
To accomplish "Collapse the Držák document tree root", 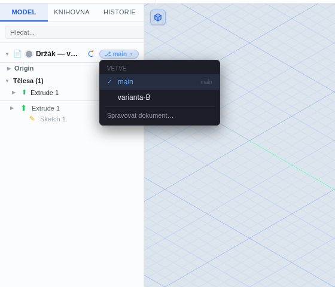I will 7,54.
